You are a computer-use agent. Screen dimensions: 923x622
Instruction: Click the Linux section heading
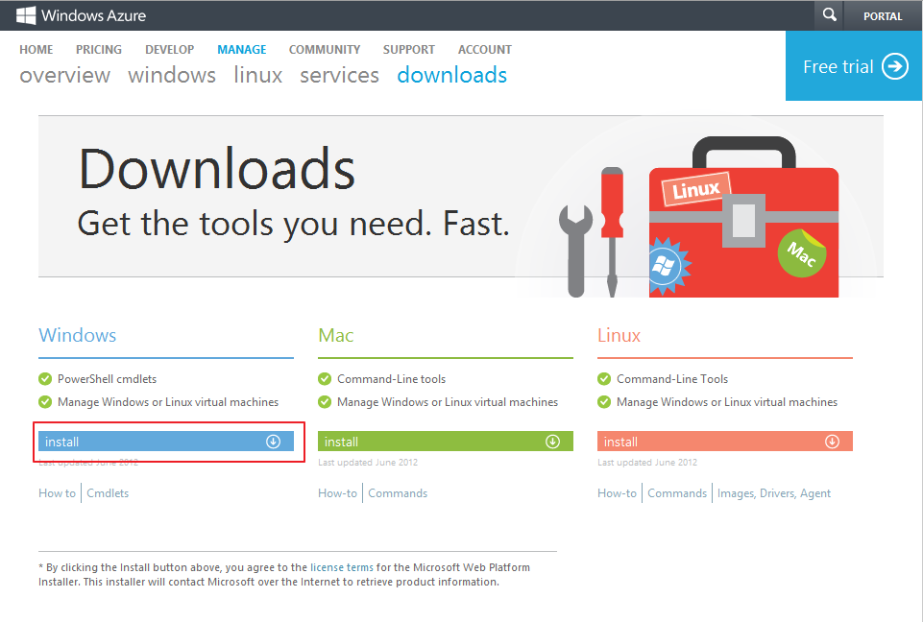pyautogui.click(x=619, y=335)
